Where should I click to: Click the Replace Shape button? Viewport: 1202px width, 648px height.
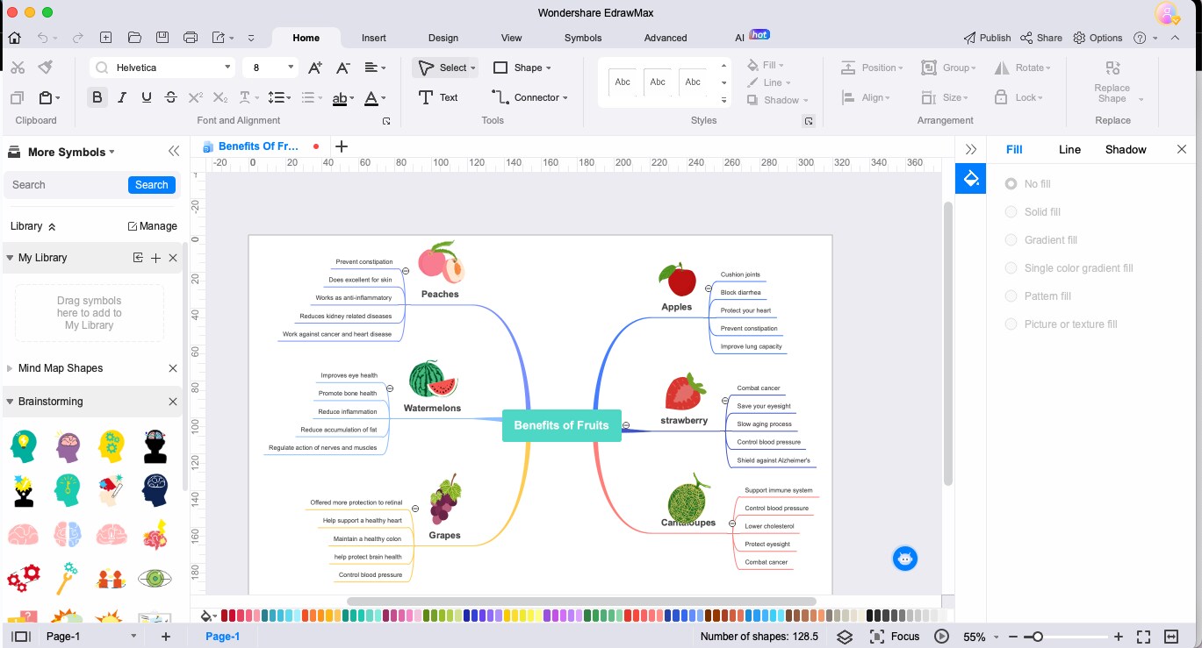point(1112,82)
